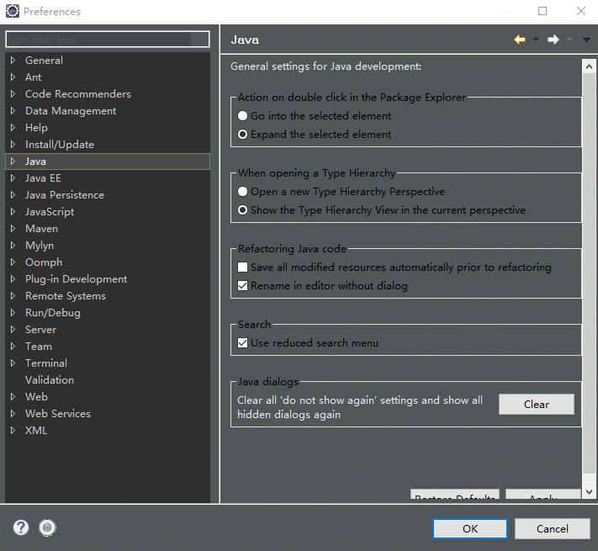Viewport: 598px width, 551px height.
Task: Expand the Run/Debug node arrow
Action: 13,313
